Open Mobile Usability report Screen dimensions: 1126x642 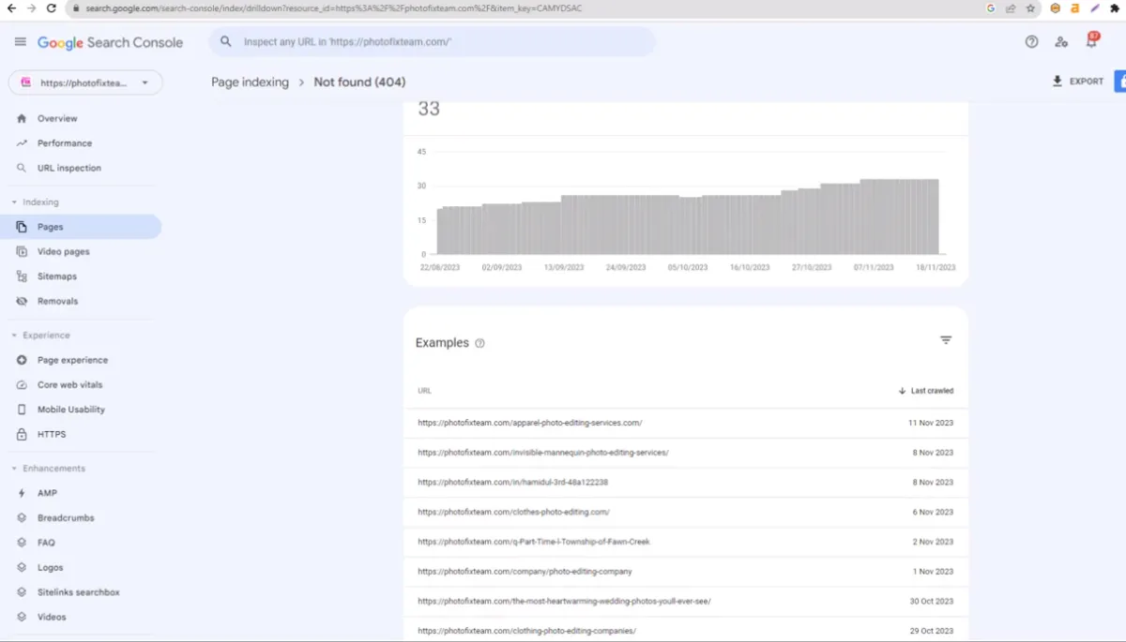[x=71, y=410]
